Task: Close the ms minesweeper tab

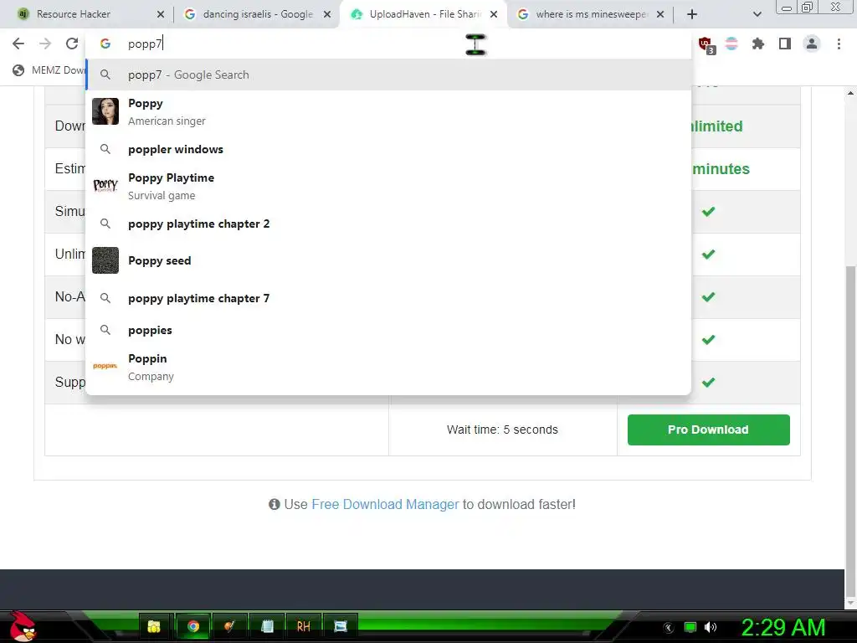Action: point(660,14)
